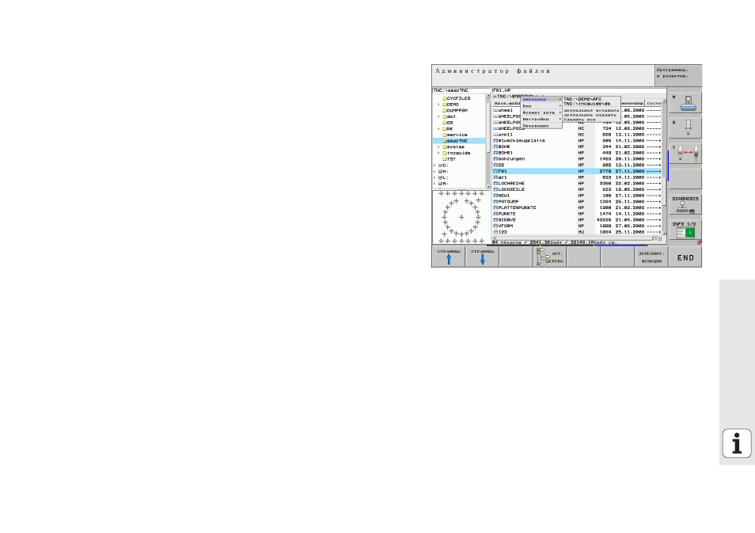The image size is (755, 533).
Task: Select the VFORM file row
Action: tap(577, 226)
